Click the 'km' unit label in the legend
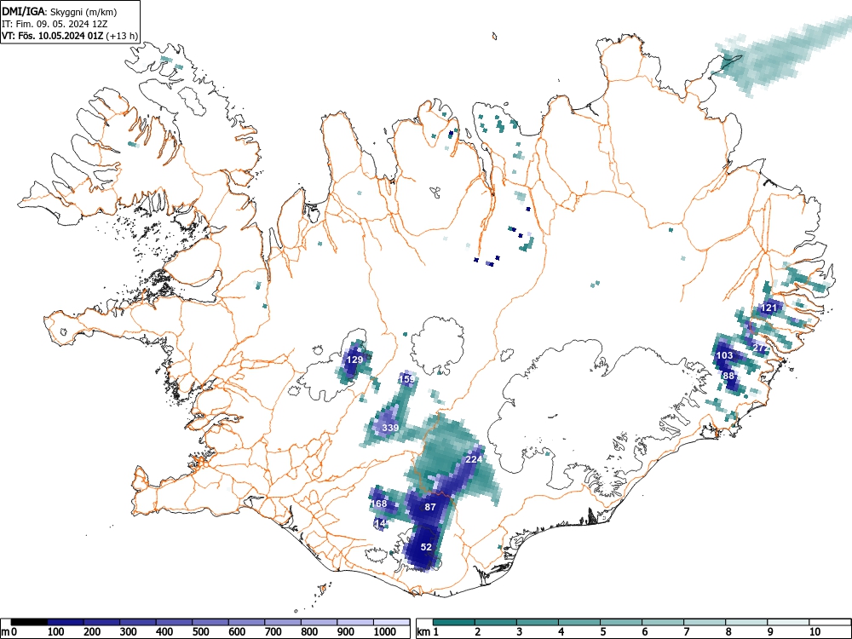Screen dimensions: 852x639 (423, 632)
